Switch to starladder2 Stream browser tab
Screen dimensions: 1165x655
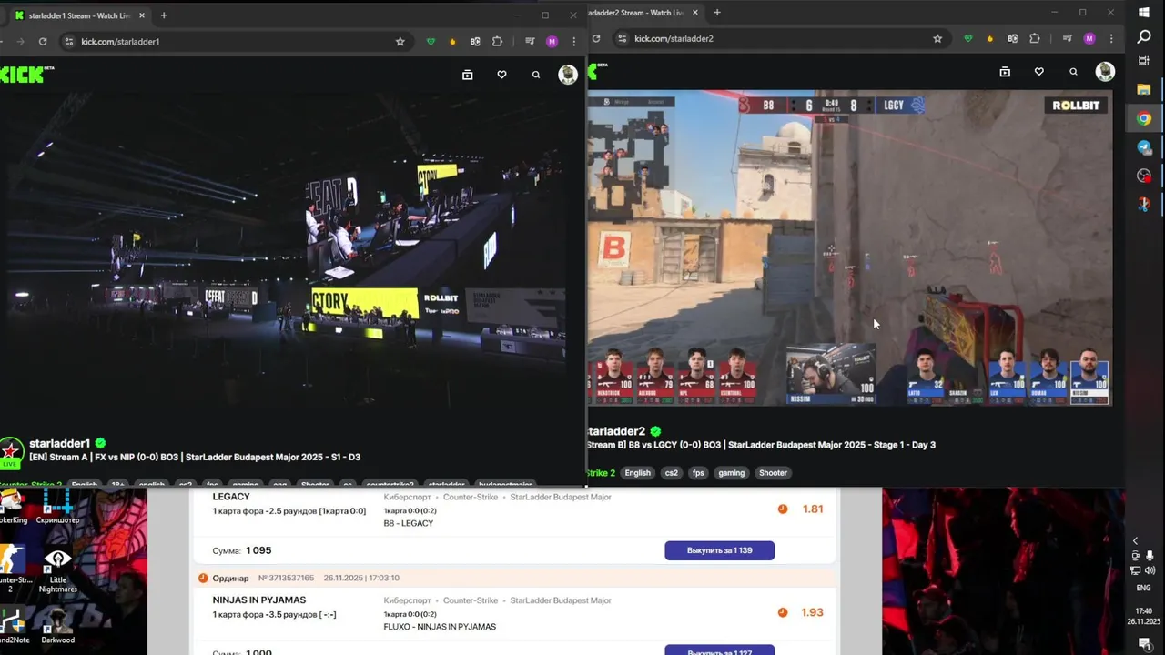coord(644,13)
